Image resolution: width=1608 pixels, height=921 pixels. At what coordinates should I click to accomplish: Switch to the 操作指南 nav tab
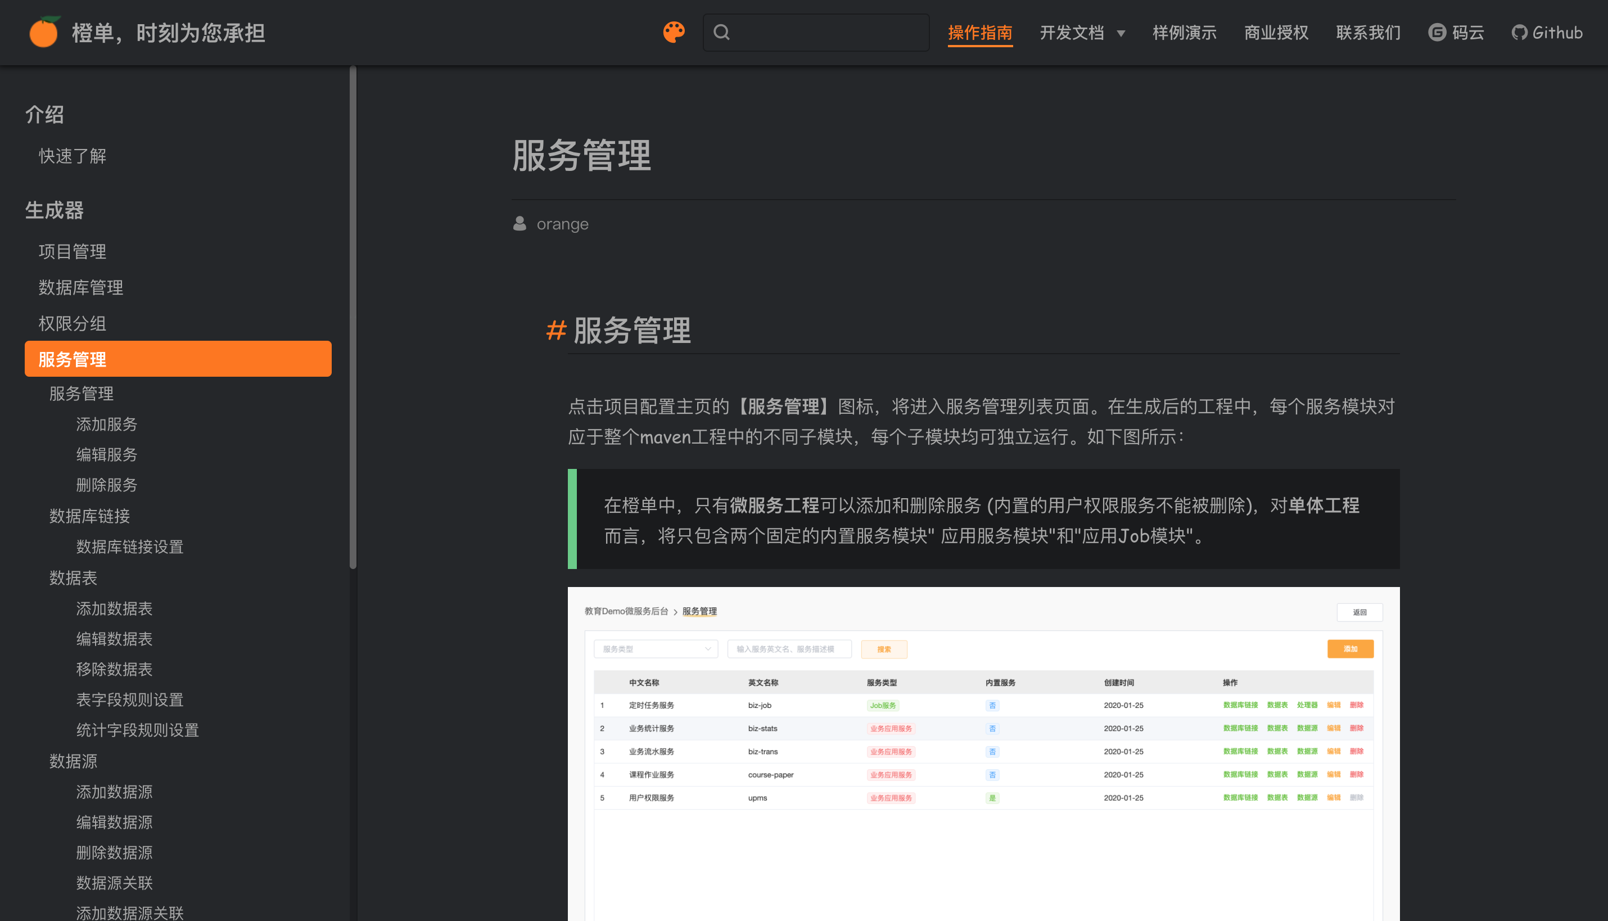click(979, 32)
